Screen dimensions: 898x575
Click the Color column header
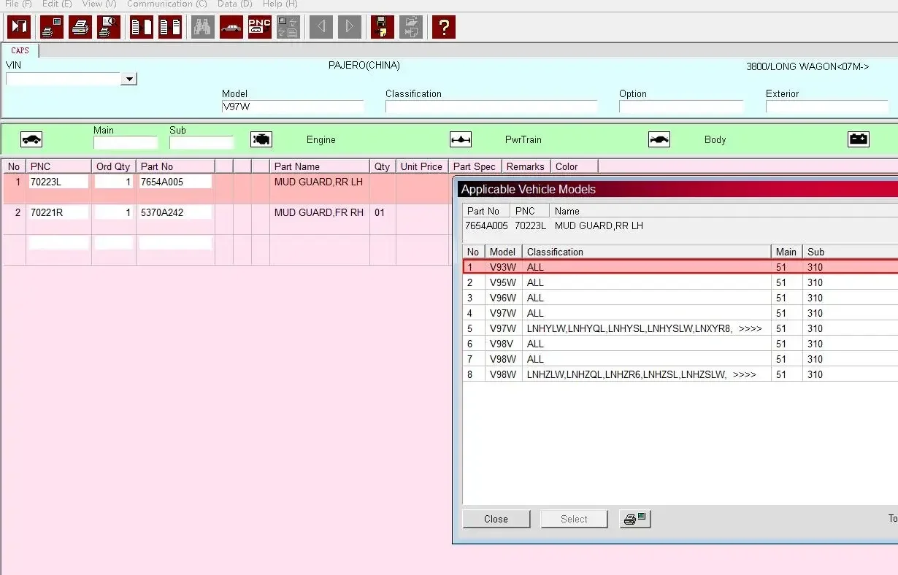click(575, 166)
